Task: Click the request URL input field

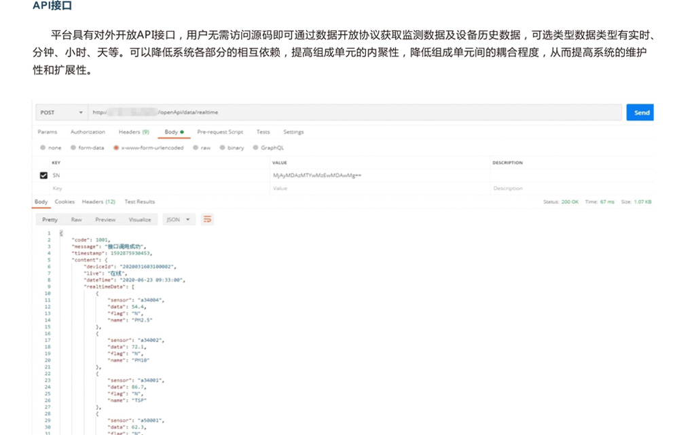Action: (x=353, y=113)
